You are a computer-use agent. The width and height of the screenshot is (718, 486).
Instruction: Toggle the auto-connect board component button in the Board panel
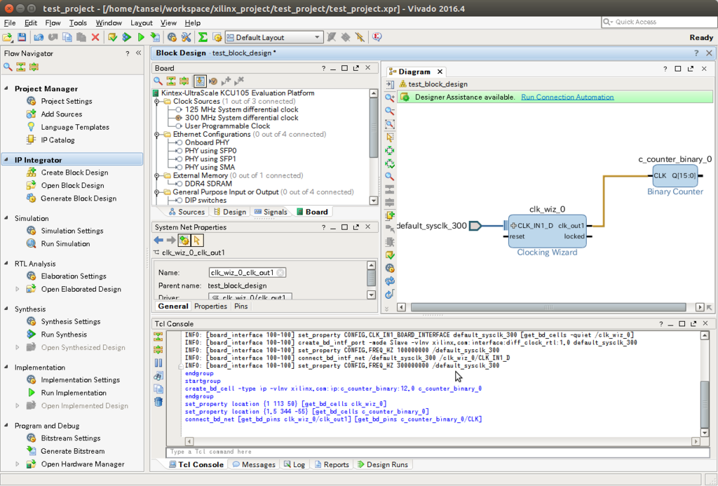click(x=200, y=81)
